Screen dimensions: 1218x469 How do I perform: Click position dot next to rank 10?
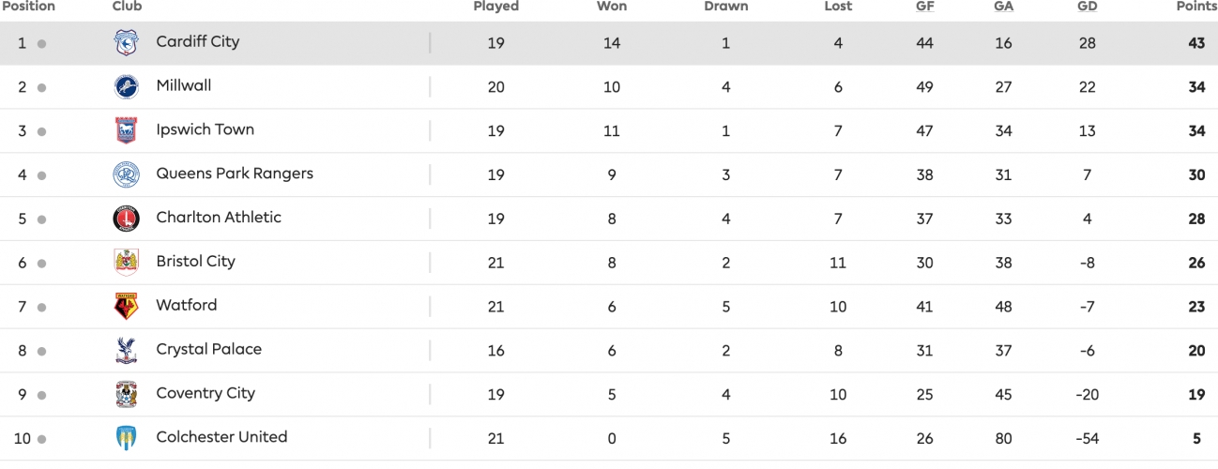tap(41, 439)
